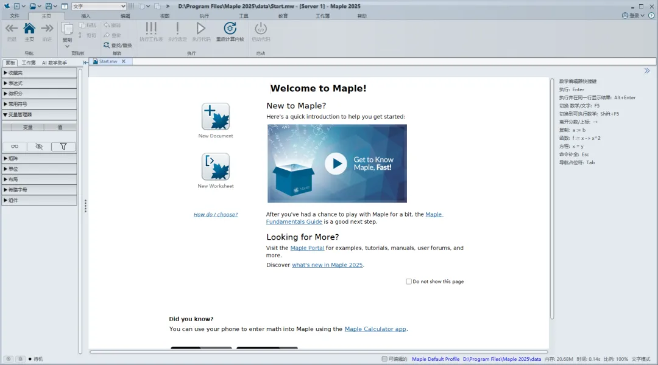Collapse right shortcuts pane with the double chevron
658x365 pixels.
coord(647,71)
